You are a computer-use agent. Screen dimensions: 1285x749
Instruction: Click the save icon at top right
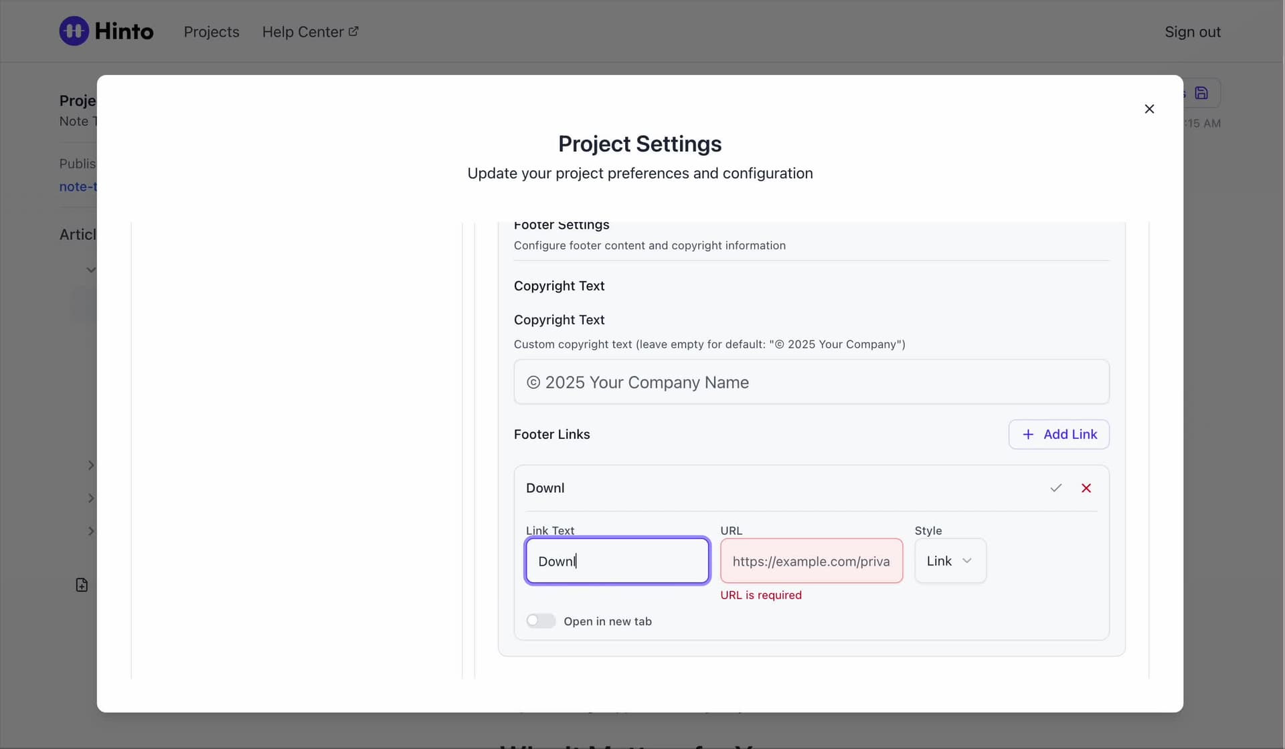tap(1201, 93)
